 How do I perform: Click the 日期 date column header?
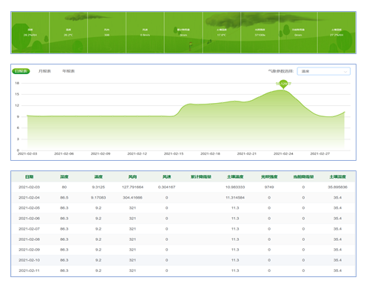tap(30, 176)
